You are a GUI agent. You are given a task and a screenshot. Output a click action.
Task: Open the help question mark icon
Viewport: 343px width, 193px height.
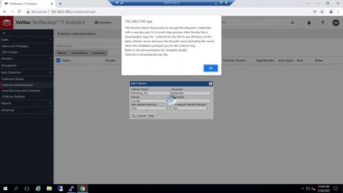coord(323,23)
